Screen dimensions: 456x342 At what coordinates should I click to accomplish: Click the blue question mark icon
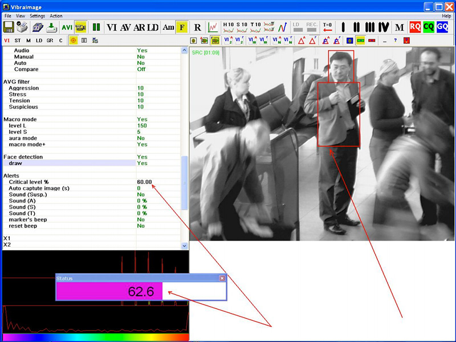tap(395, 40)
